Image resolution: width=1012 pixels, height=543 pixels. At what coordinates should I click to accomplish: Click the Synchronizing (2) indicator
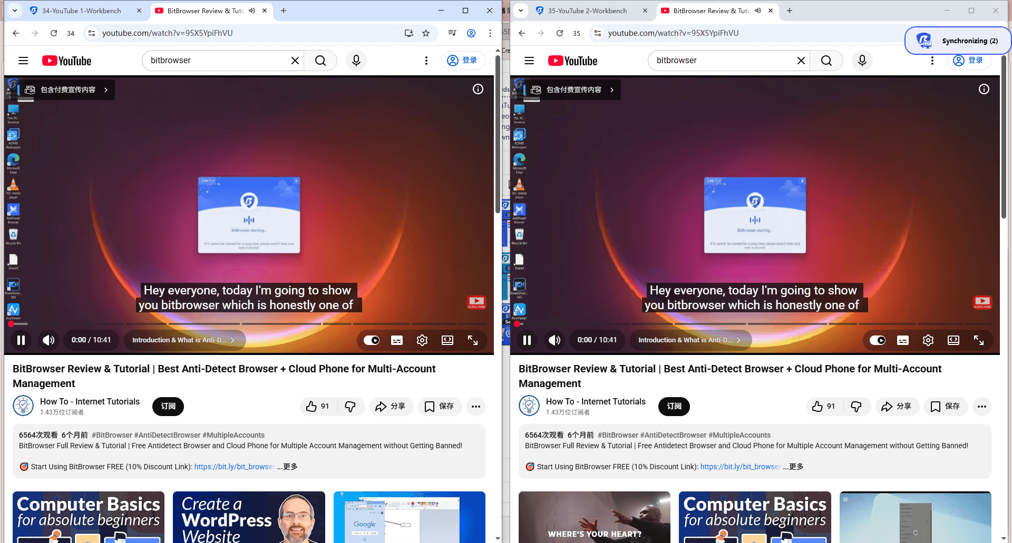(957, 41)
